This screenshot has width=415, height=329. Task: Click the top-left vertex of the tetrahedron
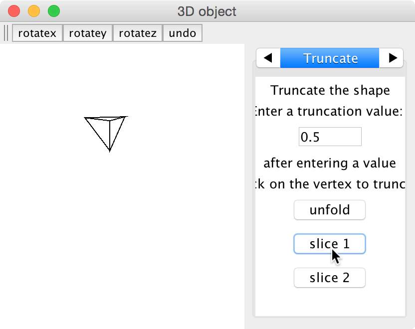[85, 118]
